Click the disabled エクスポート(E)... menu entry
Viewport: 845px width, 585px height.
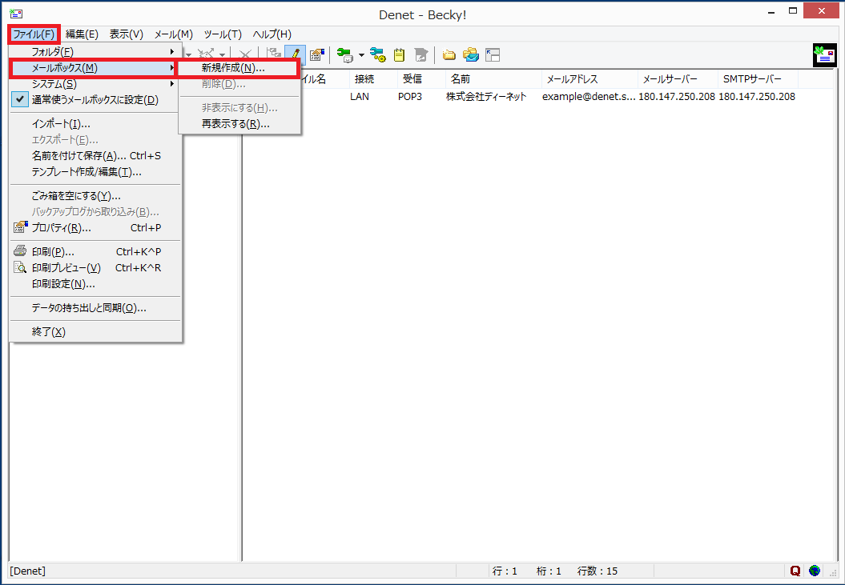coord(95,140)
